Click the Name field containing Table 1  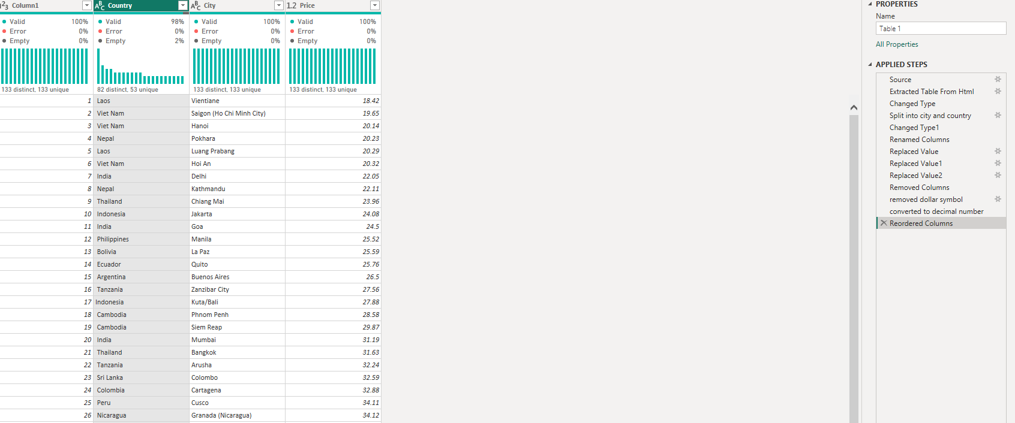tap(941, 28)
